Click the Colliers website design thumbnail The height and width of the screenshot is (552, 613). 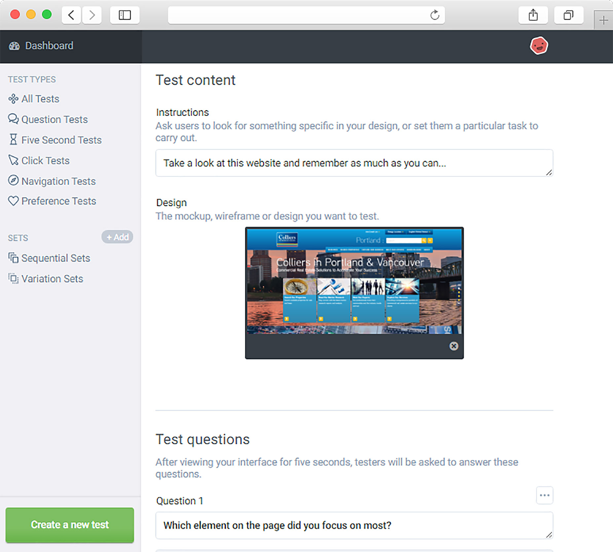click(354, 281)
